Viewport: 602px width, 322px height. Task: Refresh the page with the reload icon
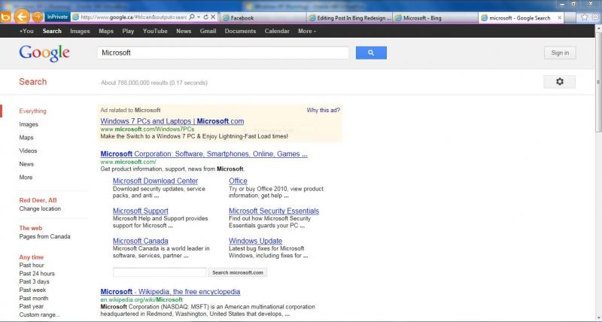coord(205,17)
